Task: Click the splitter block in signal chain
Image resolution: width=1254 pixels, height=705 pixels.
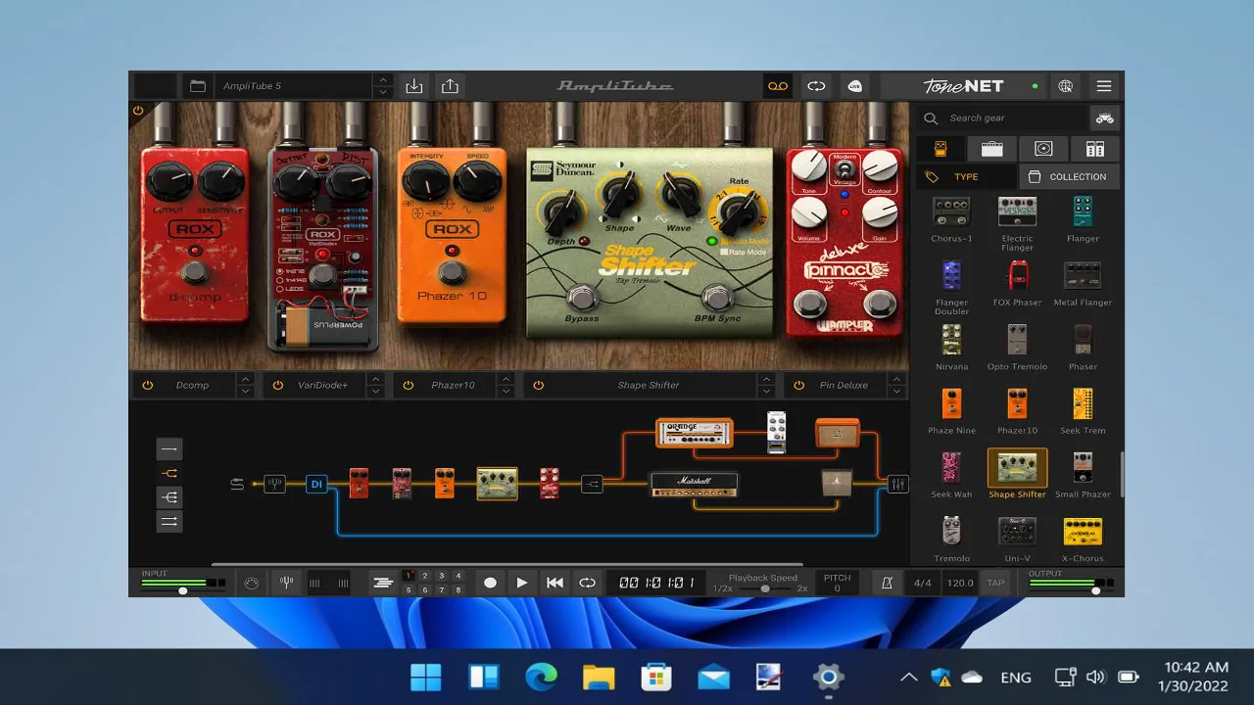Action: (x=592, y=484)
